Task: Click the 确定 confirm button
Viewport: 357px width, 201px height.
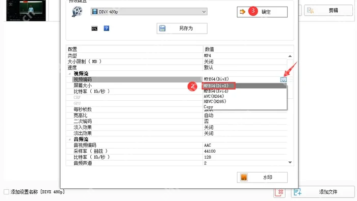Action: pyautogui.click(x=262, y=12)
